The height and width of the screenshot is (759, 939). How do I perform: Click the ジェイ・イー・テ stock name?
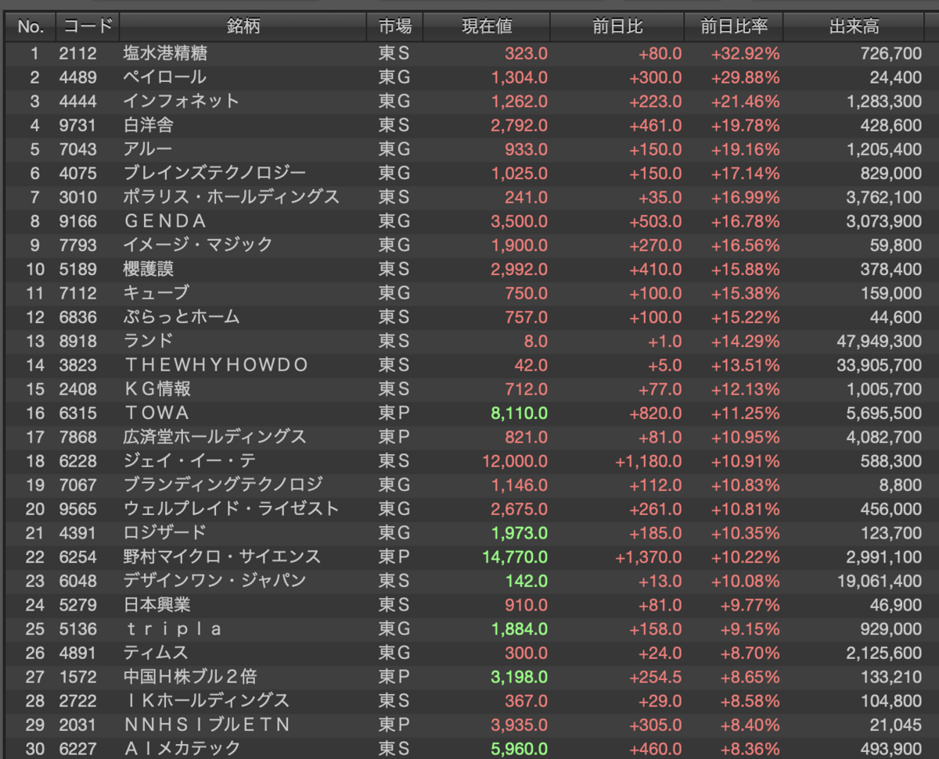point(190,460)
